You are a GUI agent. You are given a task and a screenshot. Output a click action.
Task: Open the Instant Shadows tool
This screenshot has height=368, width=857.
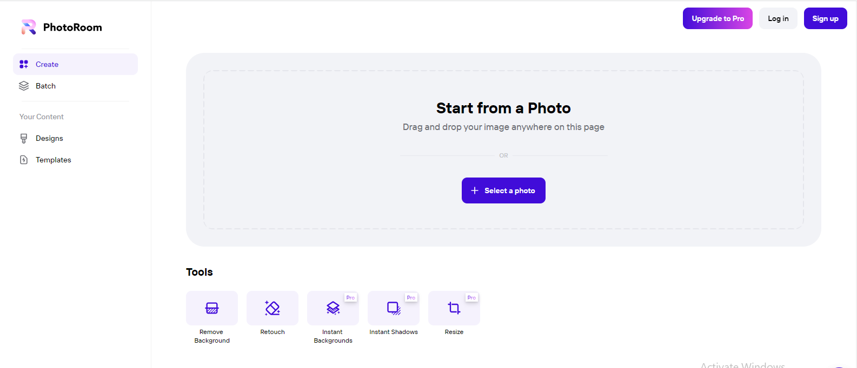[394, 308]
